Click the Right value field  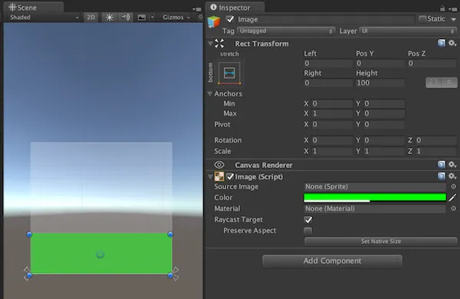click(x=328, y=83)
